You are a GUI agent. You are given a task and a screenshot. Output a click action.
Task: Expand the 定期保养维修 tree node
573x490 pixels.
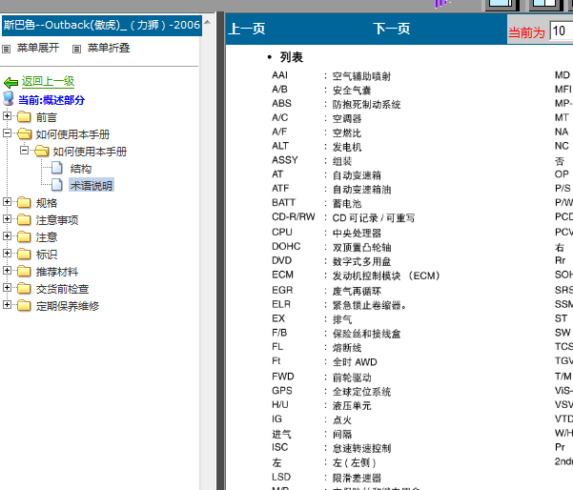(x=8, y=306)
